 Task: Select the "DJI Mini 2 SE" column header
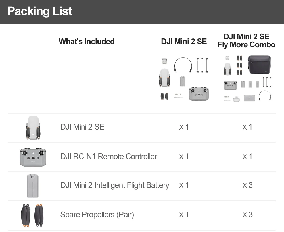pyautogui.click(x=184, y=42)
